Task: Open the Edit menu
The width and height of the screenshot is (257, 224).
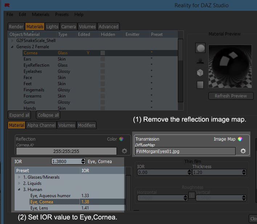Action: pyautogui.click(x=23, y=14)
